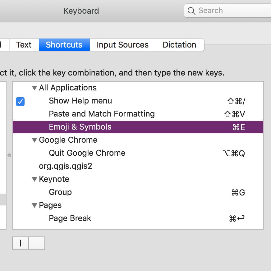Select the Page Break shortcut row
This screenshot has width=271, height=271.
138,218
